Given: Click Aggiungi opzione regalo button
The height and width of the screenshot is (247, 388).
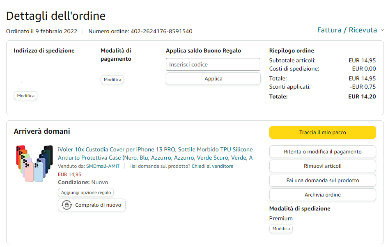Looking at the screenshot, I should click(x=86, y=192).
